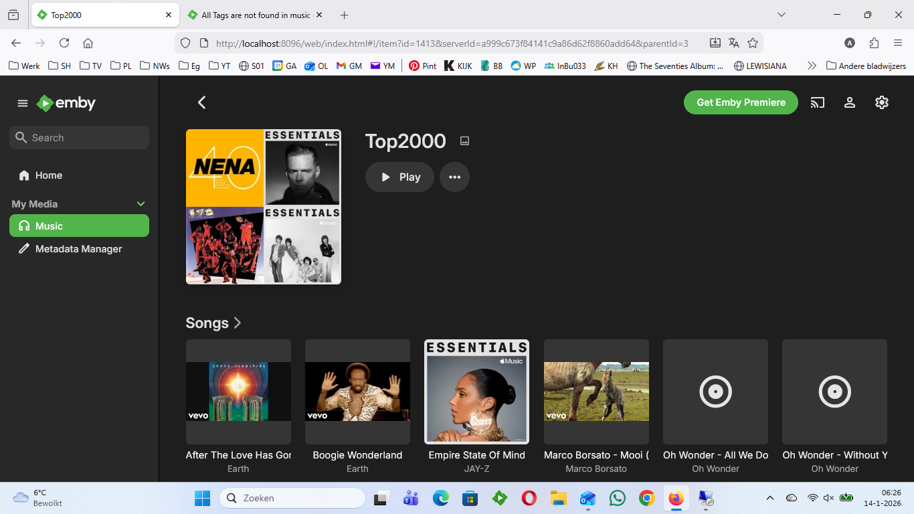Toggle the muted volume icon in system tray
This screenshot has height=514, width=914.
[828, 498]
